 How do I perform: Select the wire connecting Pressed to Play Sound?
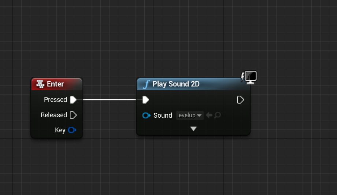110,100
